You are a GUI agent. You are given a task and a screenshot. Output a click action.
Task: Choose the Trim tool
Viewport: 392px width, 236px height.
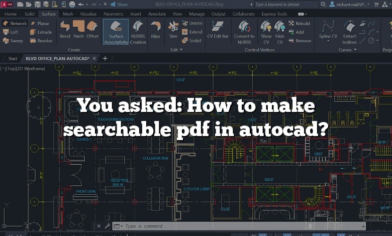173,30
